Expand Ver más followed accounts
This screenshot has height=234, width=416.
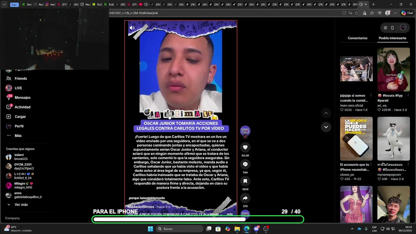21,205
